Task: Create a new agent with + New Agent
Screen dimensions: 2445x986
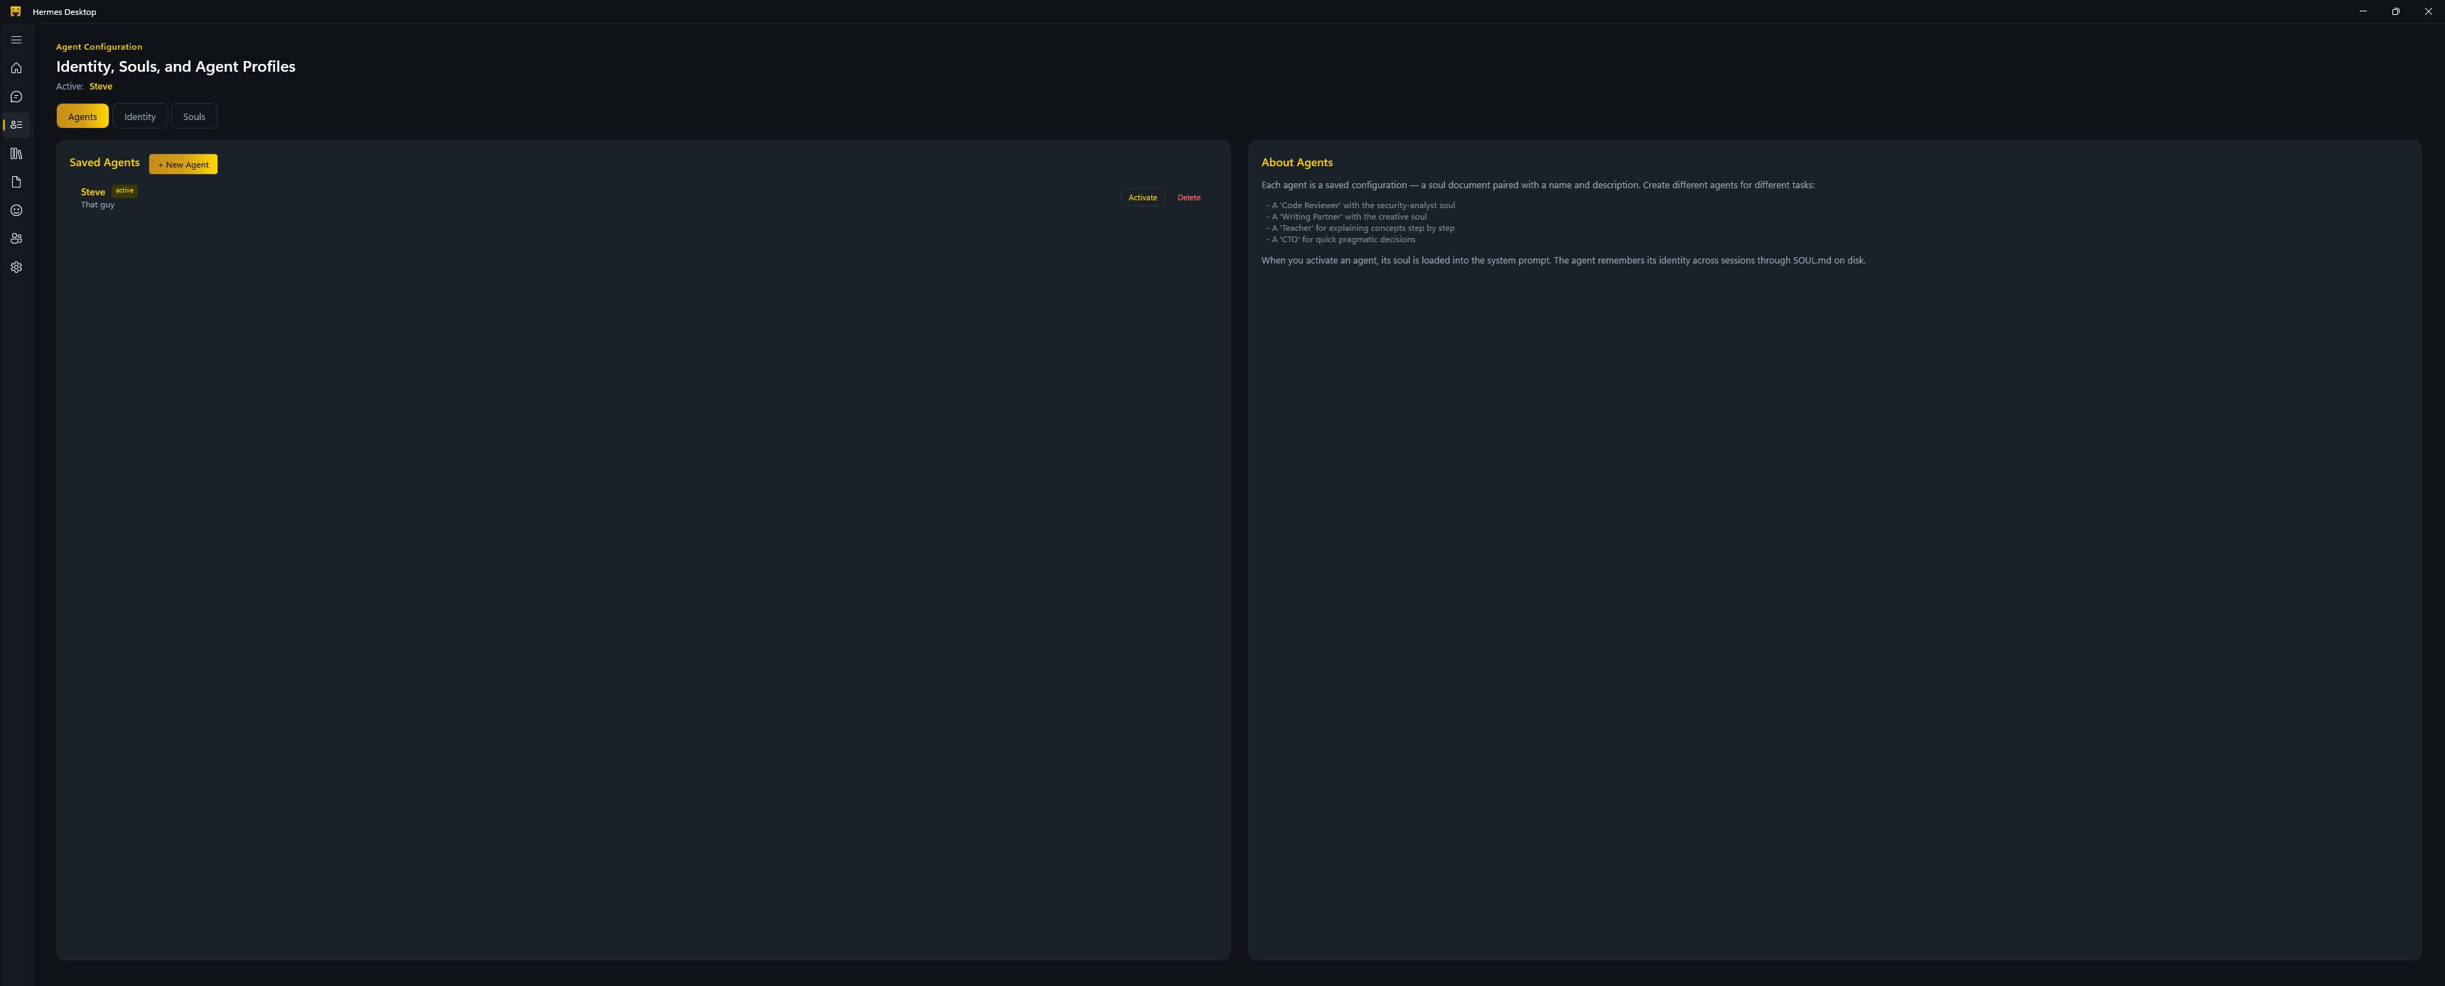Action: tap(183, 164)
